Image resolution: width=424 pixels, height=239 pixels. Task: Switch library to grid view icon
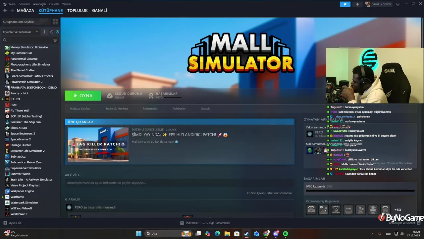[x=55, y=22]
